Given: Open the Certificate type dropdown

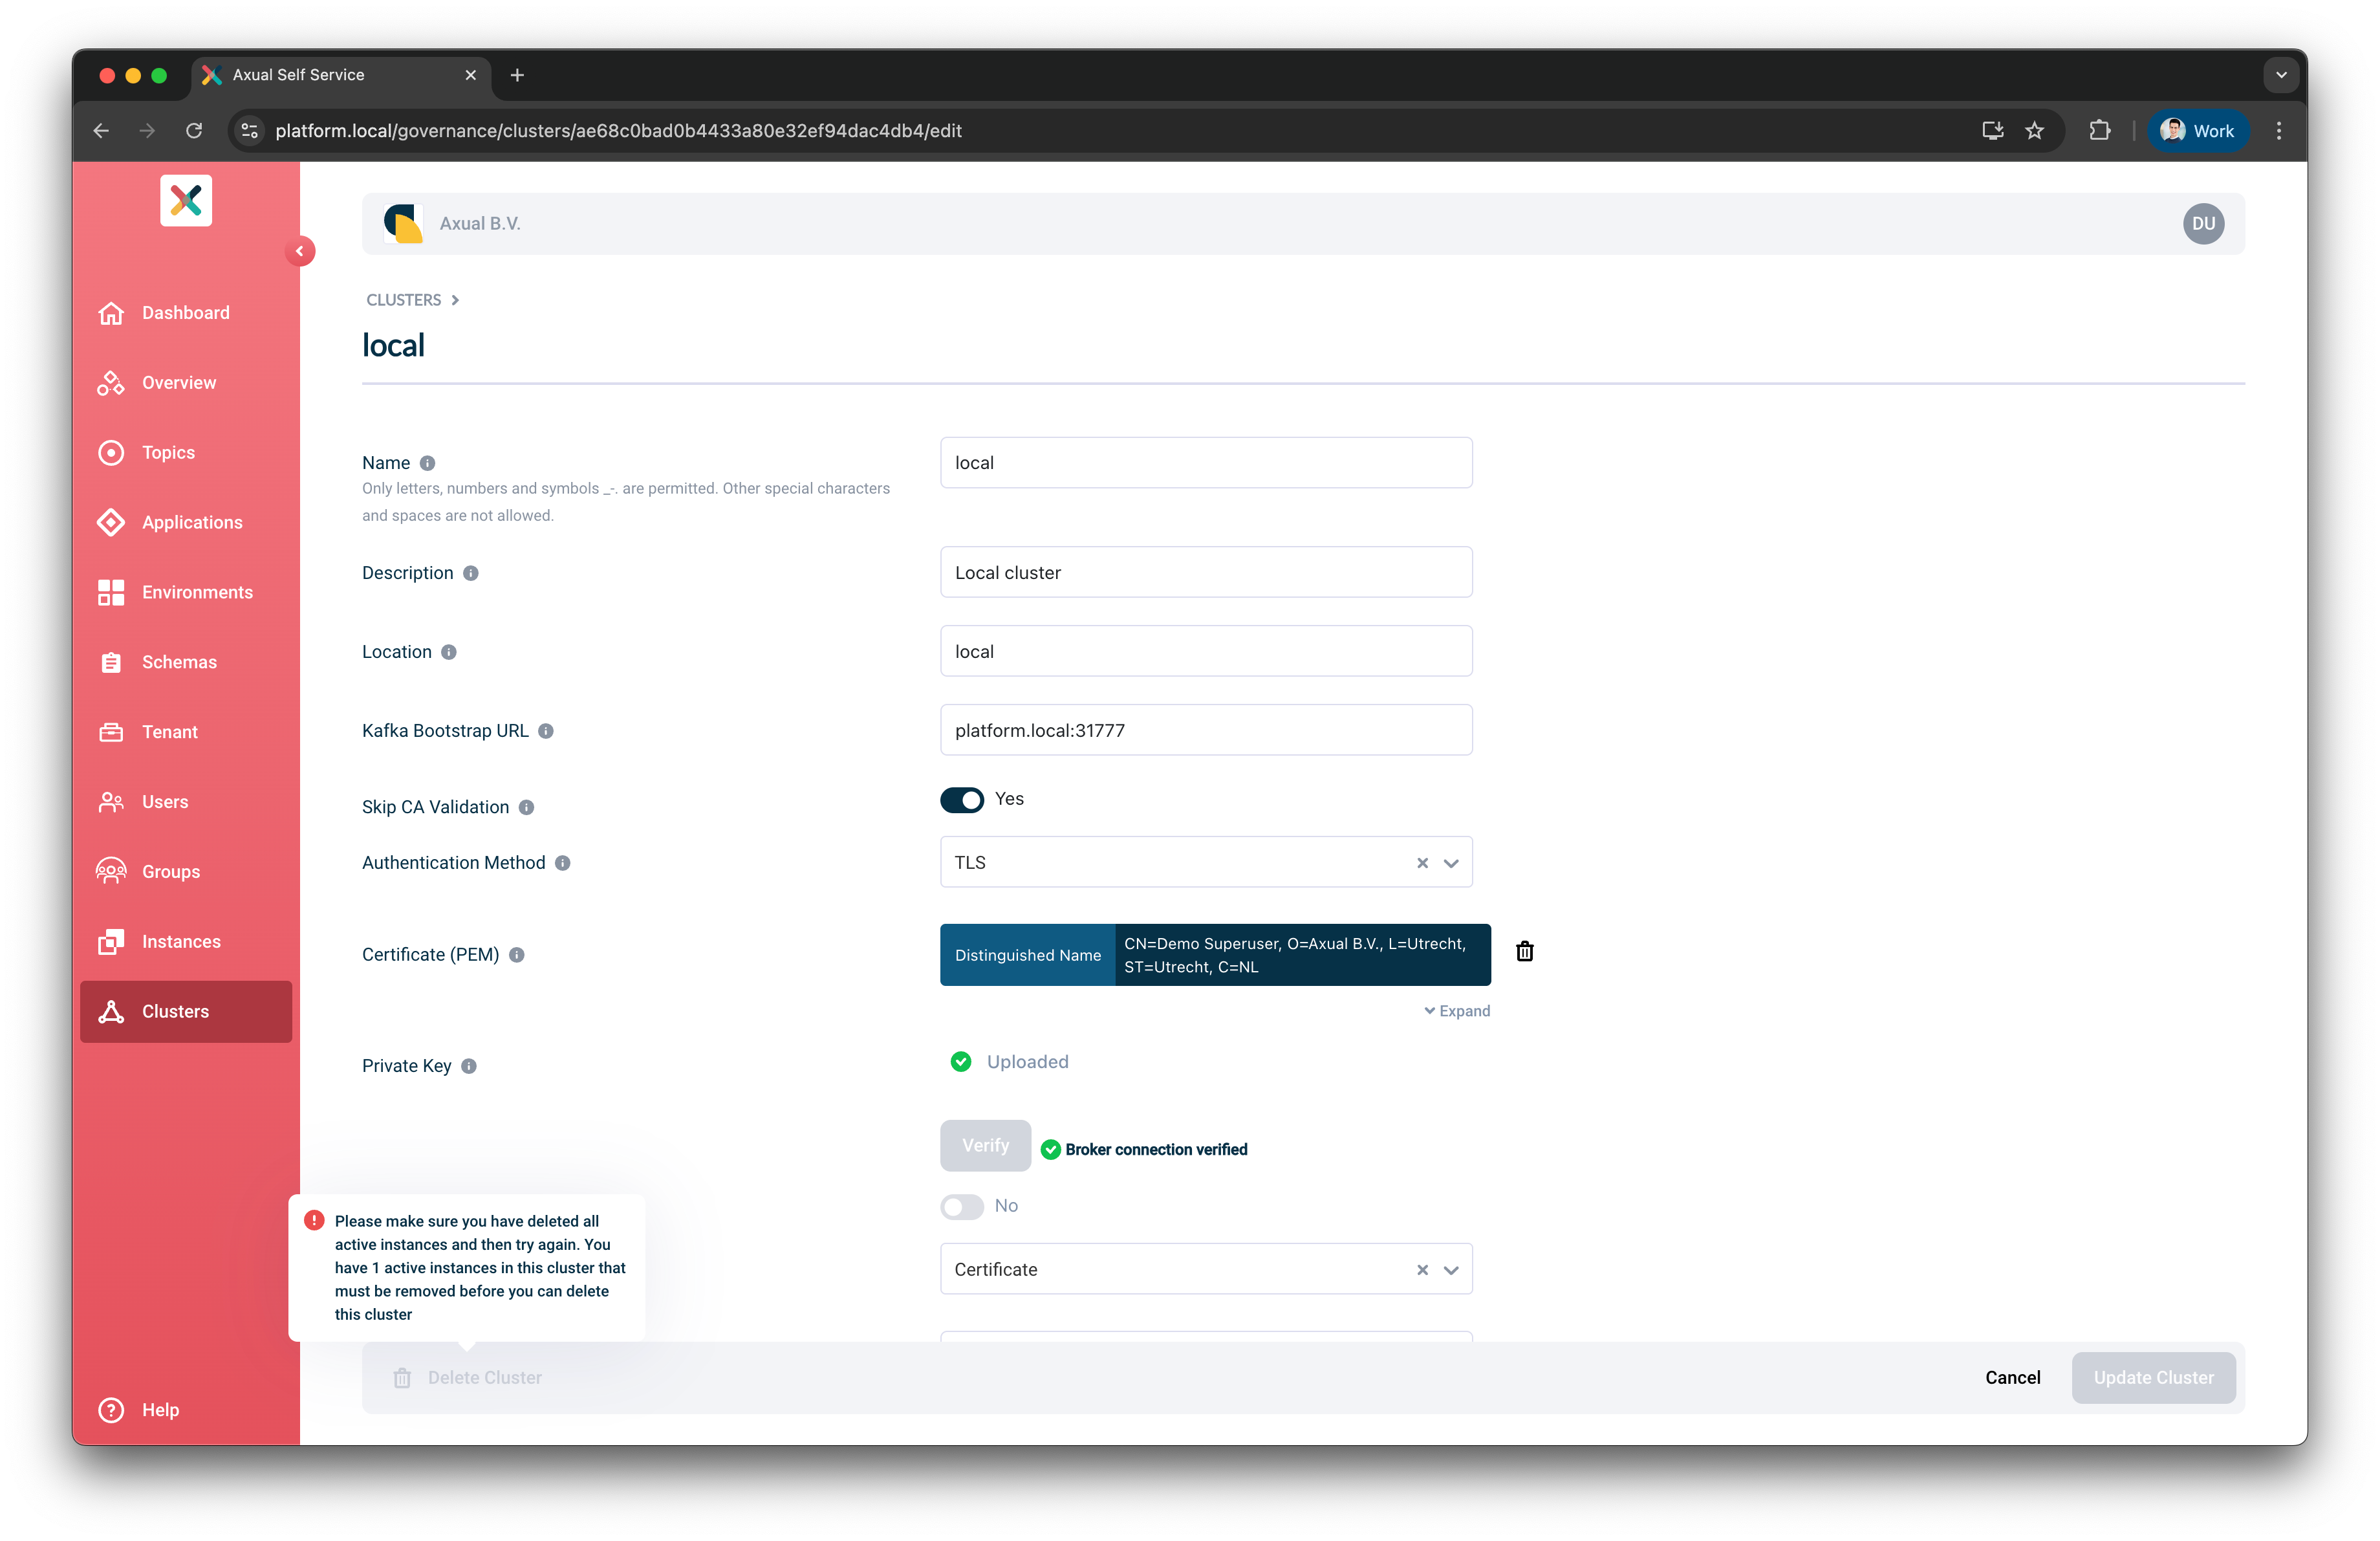Looking at the screenshot, I should tap(1450, 1269).
